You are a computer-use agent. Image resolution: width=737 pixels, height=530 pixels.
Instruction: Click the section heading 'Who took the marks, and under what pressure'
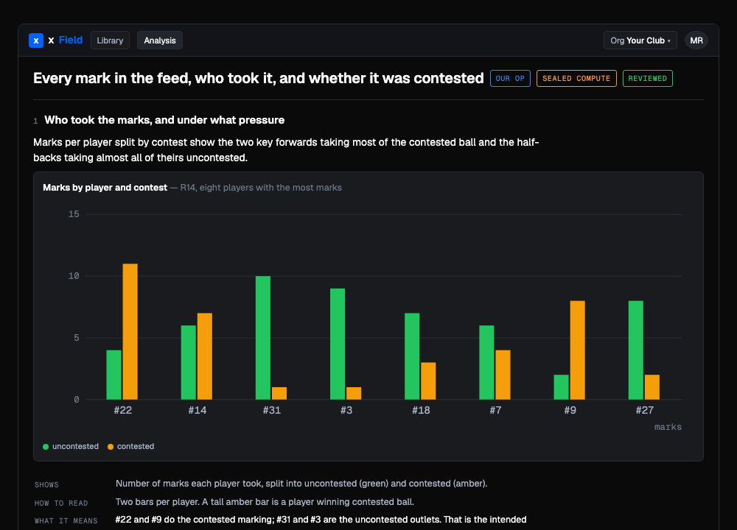tap(164, 120)
